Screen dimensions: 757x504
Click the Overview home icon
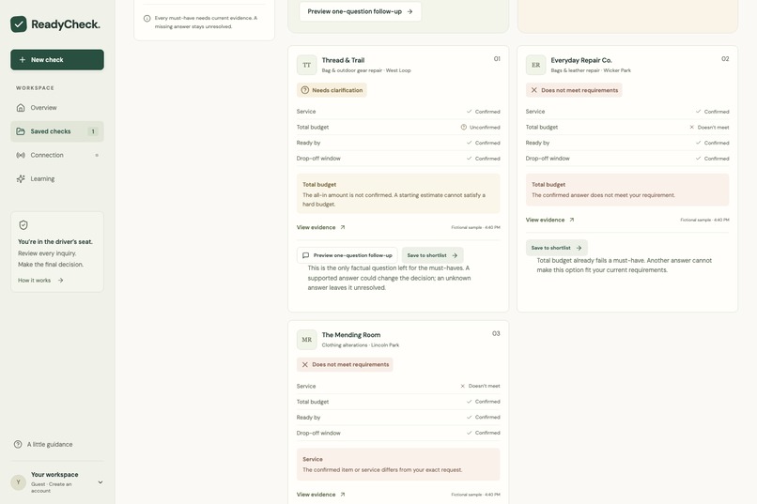click(21, 108)
